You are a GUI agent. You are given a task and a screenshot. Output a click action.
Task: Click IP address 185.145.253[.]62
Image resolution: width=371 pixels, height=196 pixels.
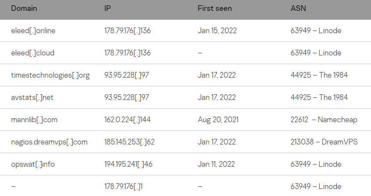pyautogui.click(x=129, y=142)
